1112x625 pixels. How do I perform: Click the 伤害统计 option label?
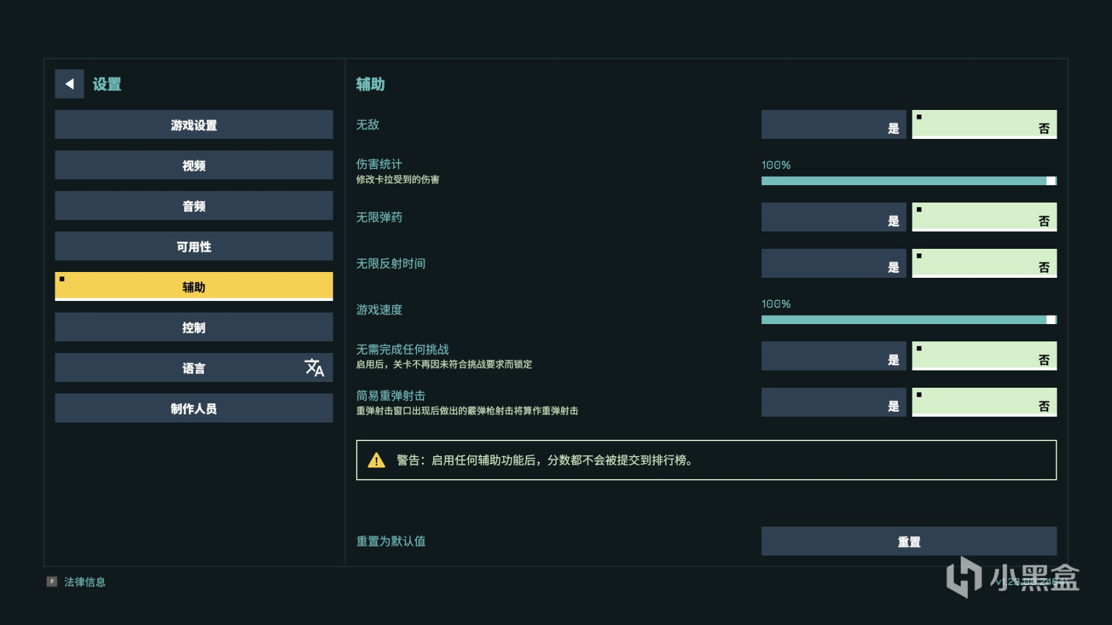(379, 165)
